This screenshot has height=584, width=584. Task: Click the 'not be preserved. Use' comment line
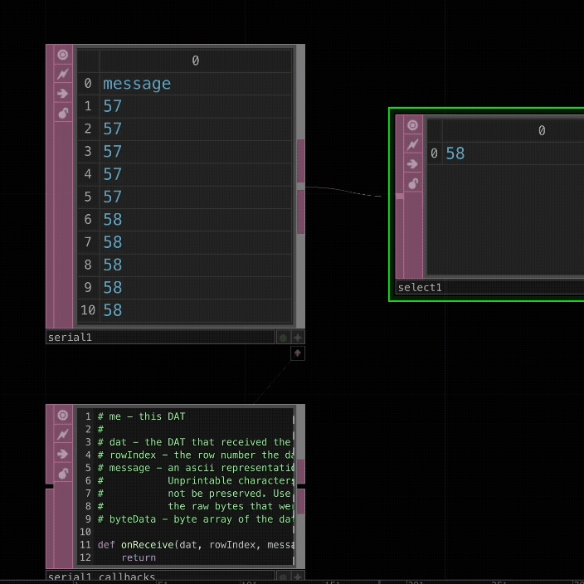[194, 494]
